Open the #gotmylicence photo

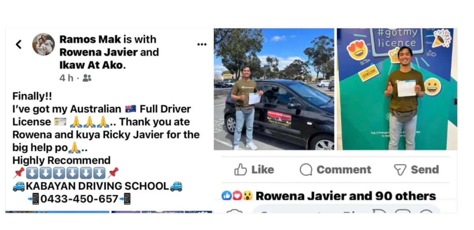click(397, 89)
